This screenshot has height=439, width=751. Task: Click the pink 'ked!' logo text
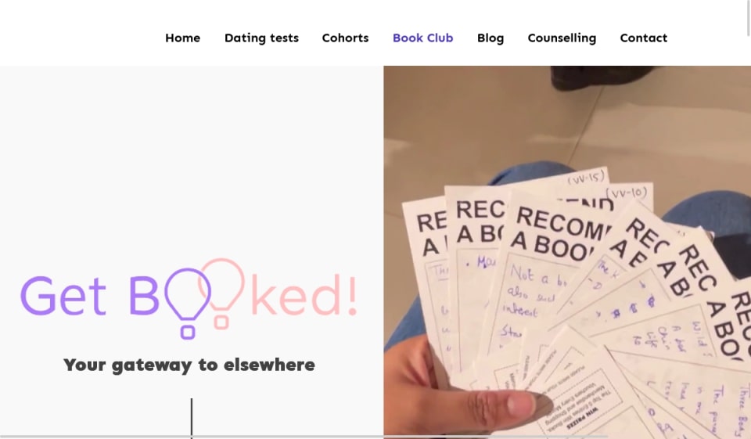coord(304,295)
